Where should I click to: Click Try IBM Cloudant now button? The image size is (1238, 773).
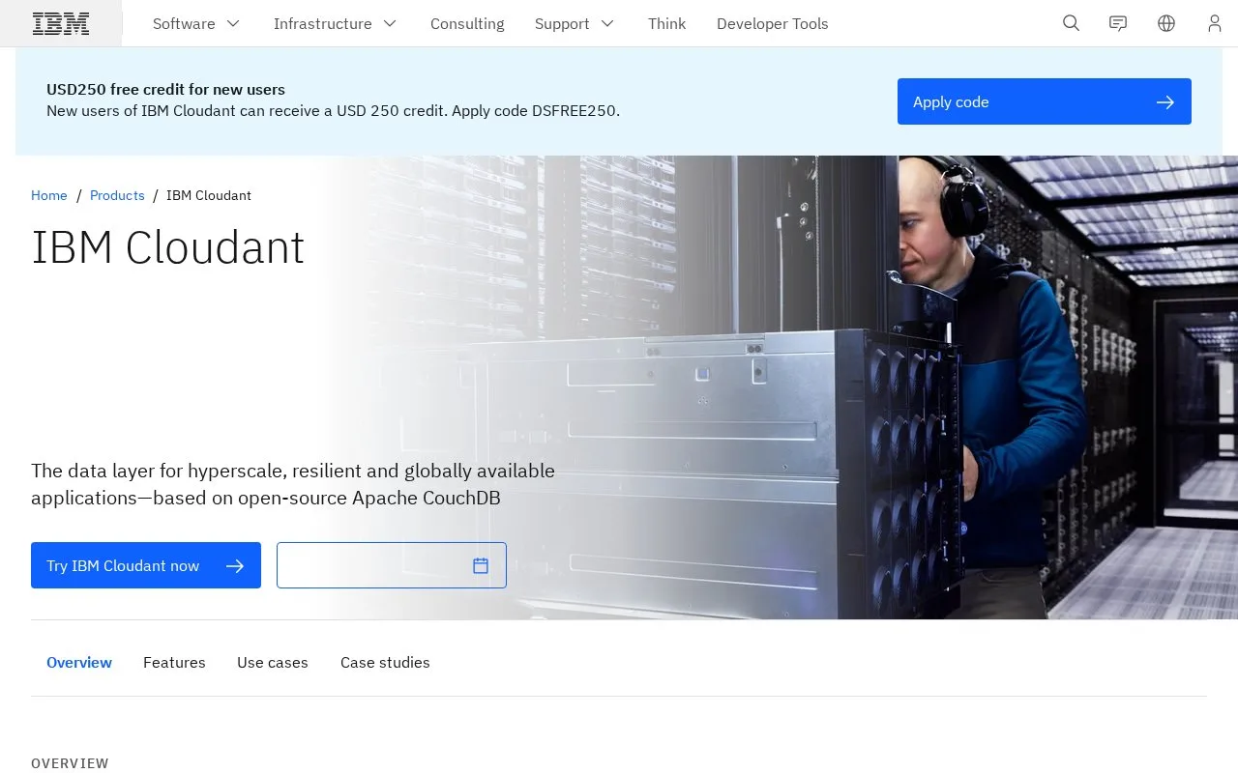coord(146,565)
